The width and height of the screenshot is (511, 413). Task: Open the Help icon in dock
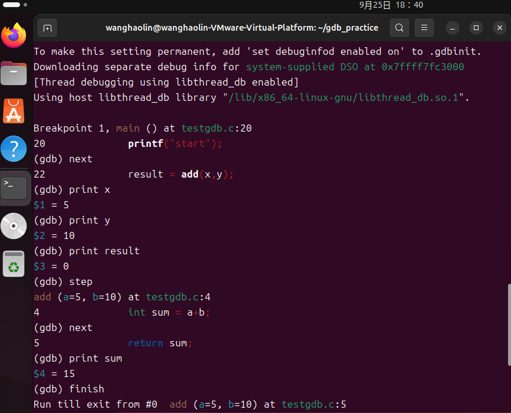click(14, 149)
